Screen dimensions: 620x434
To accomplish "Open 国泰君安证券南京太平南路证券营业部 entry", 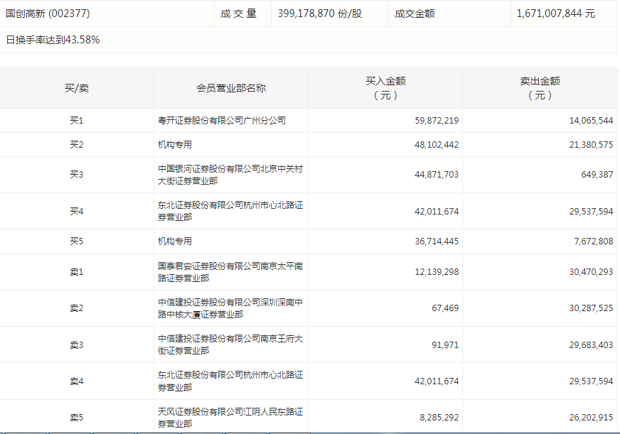I will (230, 272).
